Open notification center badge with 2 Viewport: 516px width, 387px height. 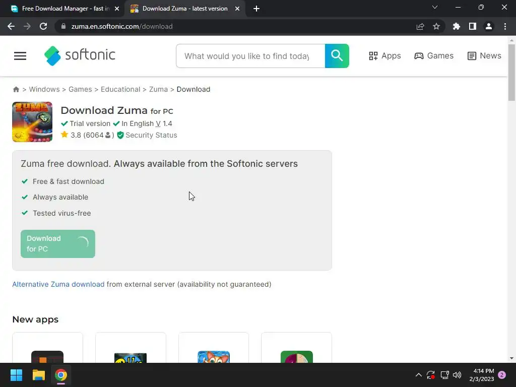(x=502, y=375)
